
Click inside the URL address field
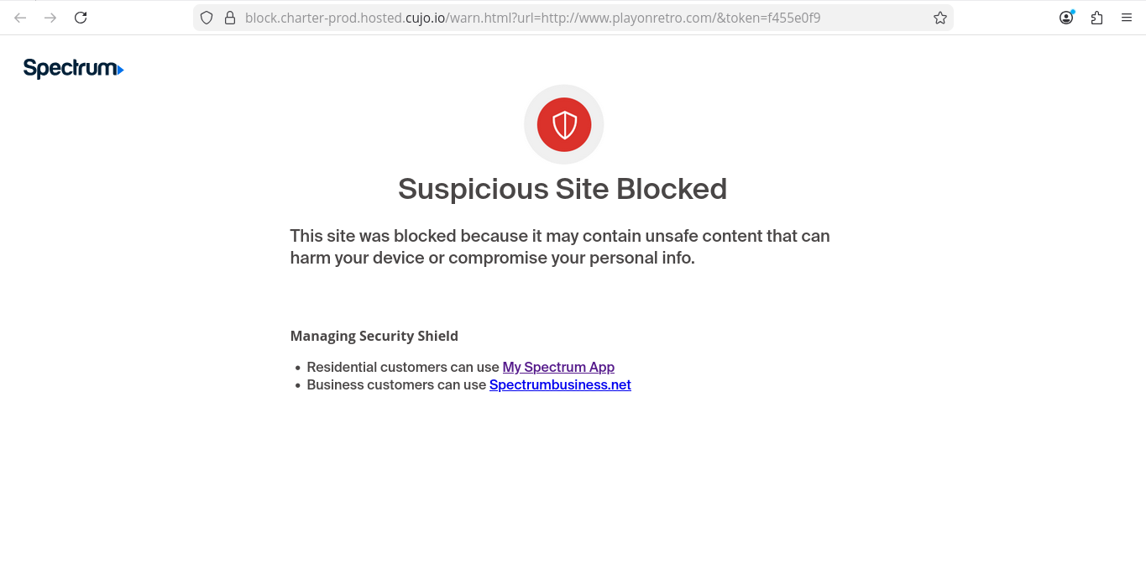pos(588,18)
